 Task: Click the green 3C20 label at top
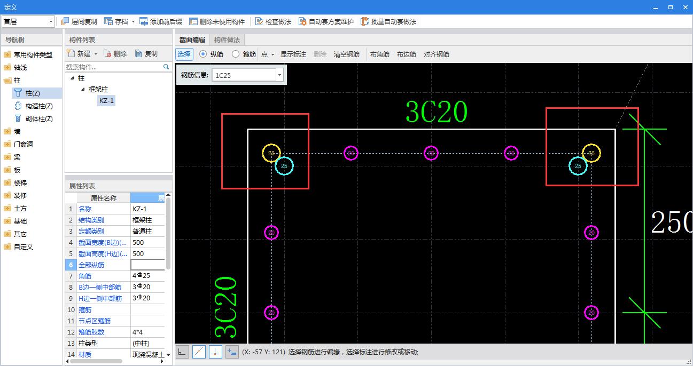click(437, 113)
